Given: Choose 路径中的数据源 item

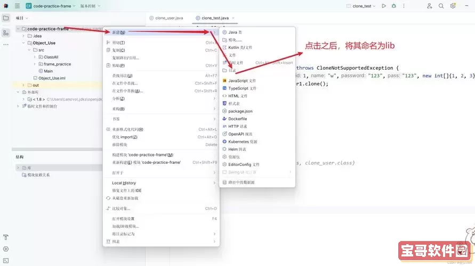Looking at the screenshot, I should coord(257,182).
